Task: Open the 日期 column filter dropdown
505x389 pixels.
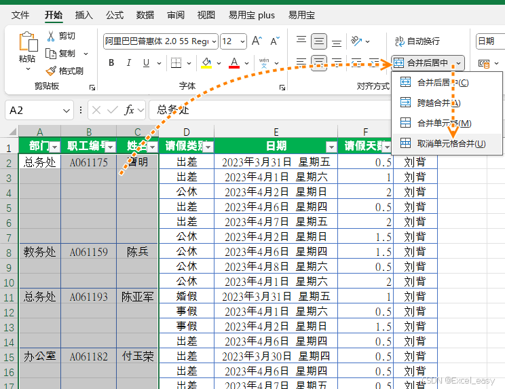Action: 331,147
